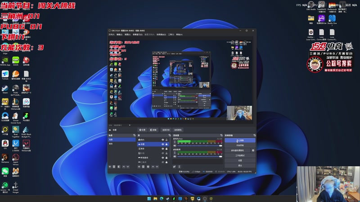
Task: Unlock the highlighted selected source
Action: (x=166, y=144)
